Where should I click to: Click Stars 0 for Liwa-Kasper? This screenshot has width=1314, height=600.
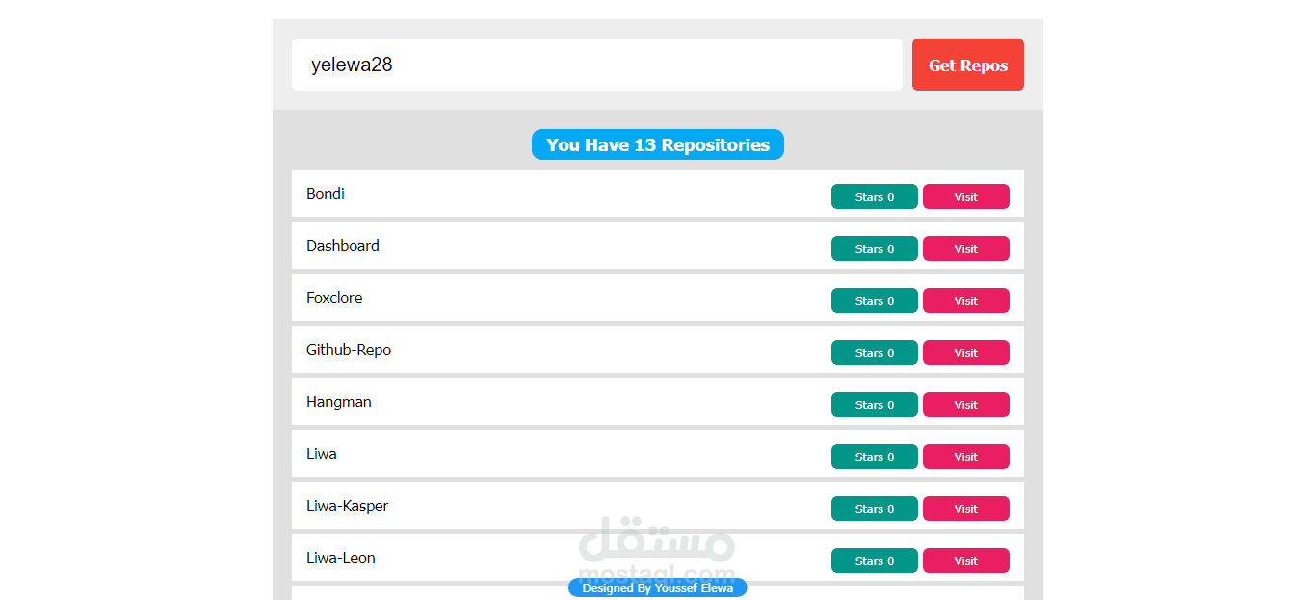coord(874,509)
